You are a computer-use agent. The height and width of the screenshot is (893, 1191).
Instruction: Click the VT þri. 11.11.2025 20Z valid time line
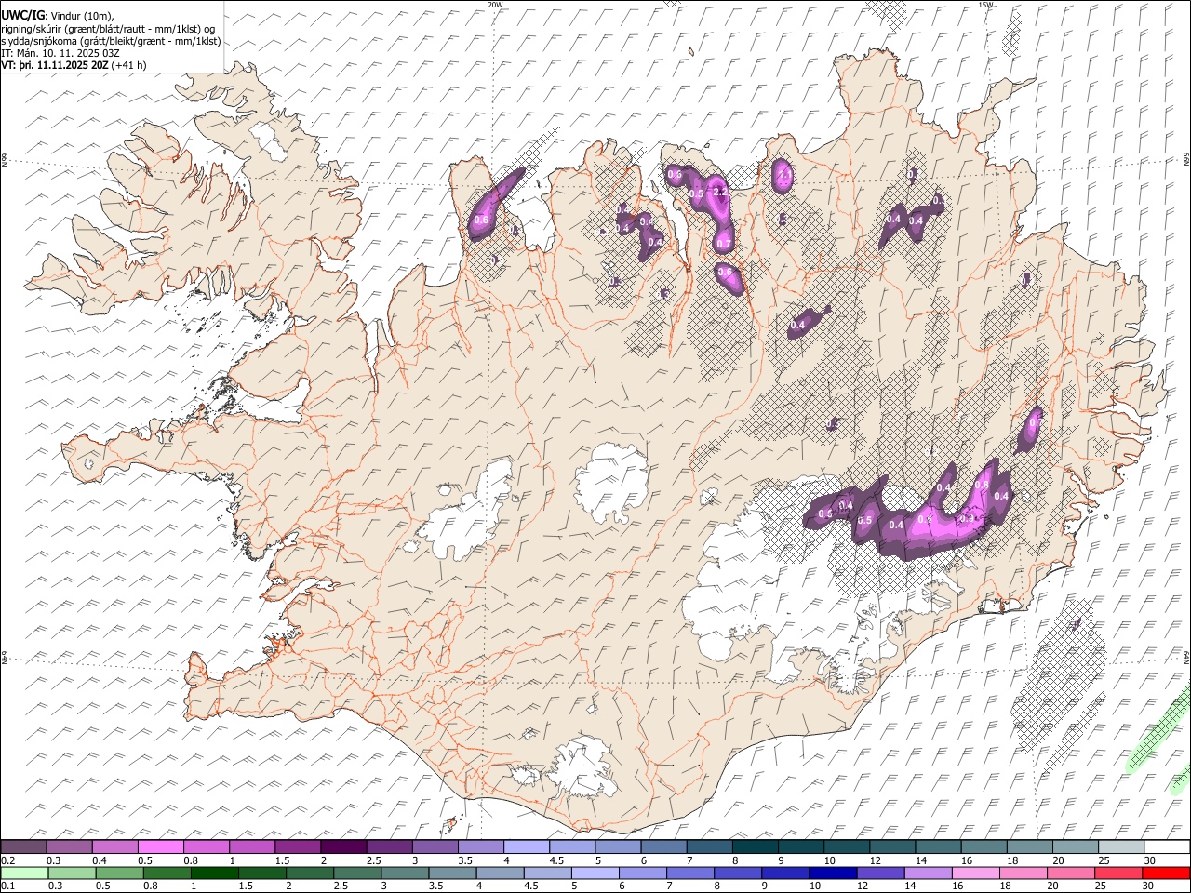click(74, 65)
